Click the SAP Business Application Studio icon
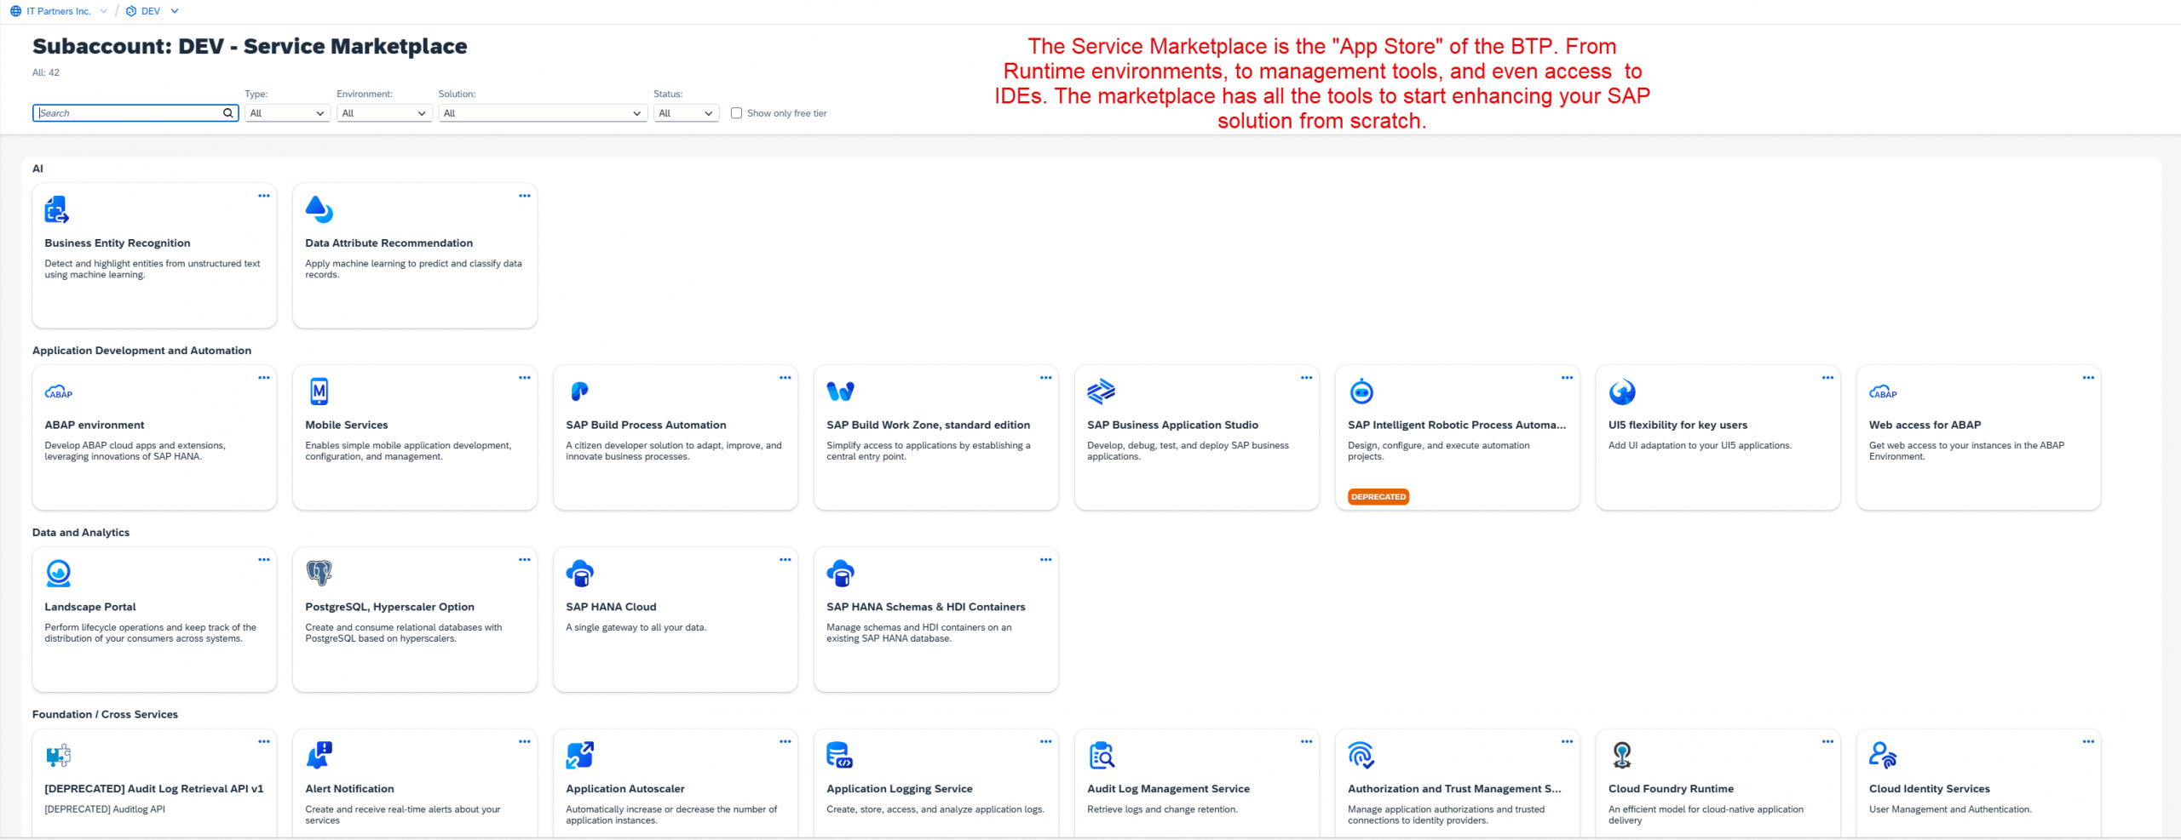The height and width of the screenshot is (840, 2181). tap(1101, 391)
